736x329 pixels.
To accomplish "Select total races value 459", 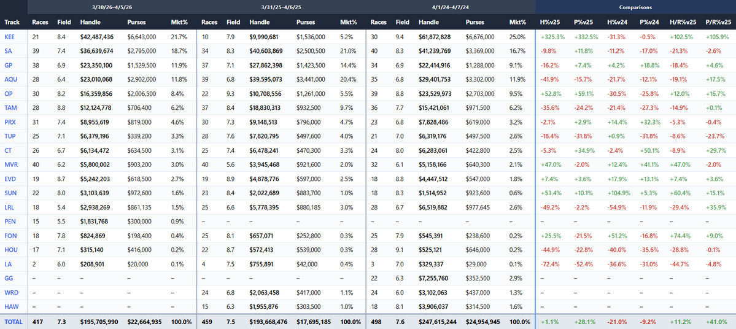I will pos(206,322).
